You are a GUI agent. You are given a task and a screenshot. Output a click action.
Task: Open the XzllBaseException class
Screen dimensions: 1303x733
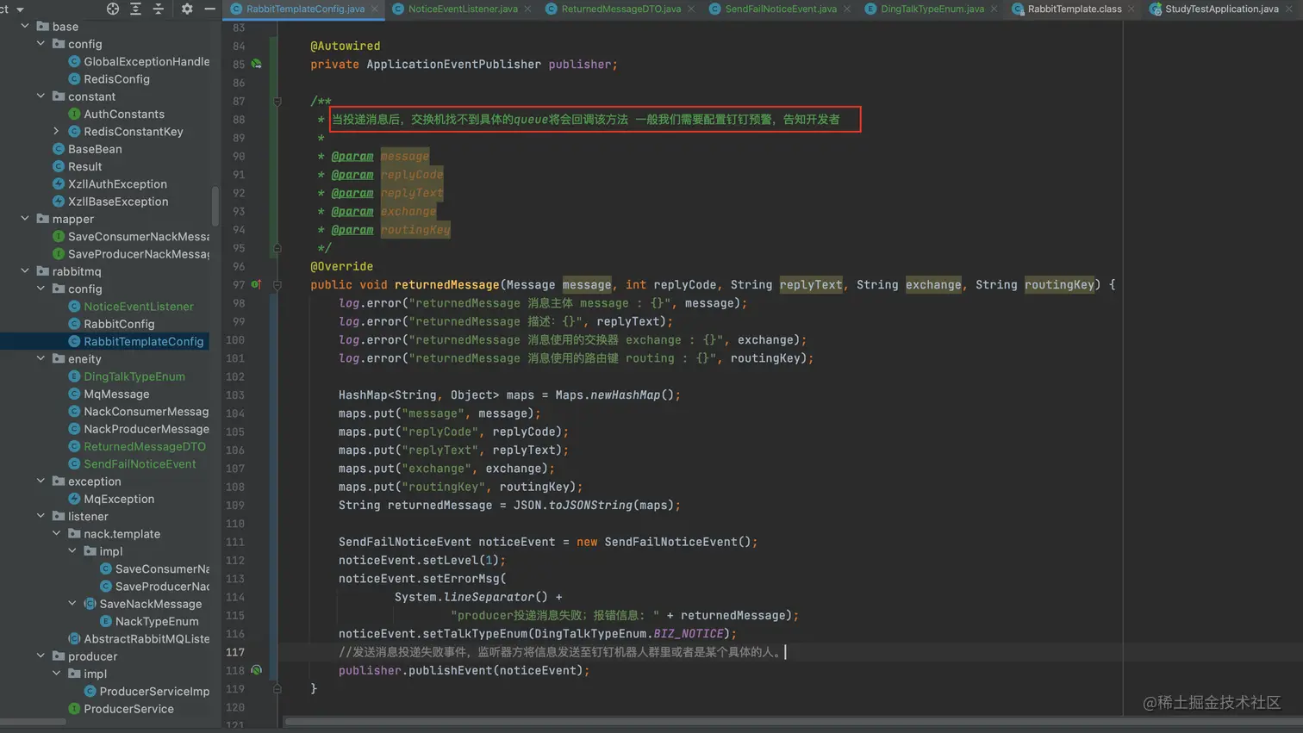tap(110, 202)
